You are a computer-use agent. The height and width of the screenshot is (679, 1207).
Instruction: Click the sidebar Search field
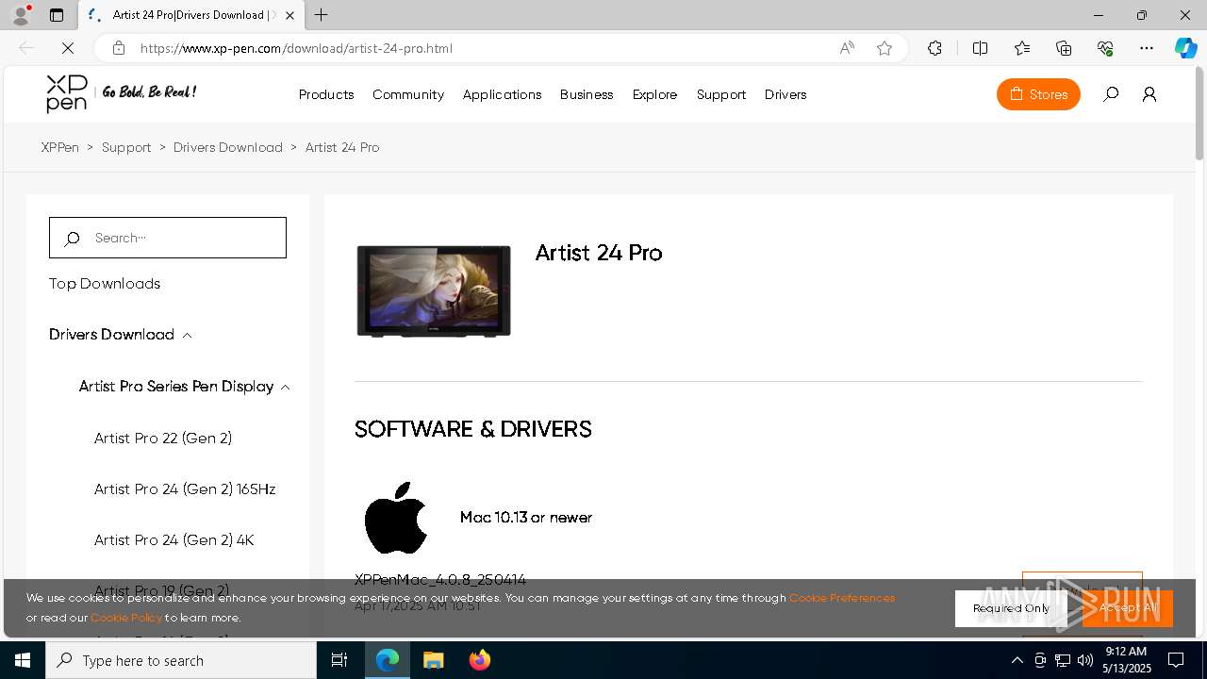tap(168, 238)
